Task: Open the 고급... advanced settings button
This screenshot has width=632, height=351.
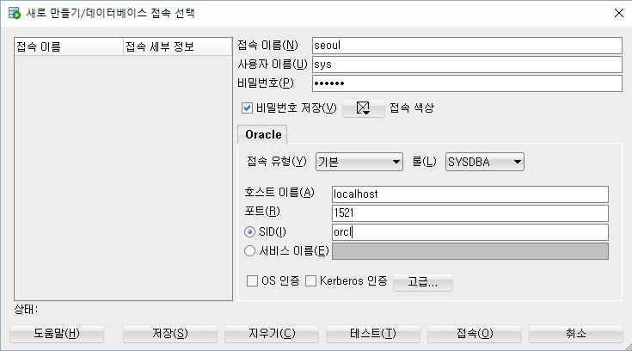Action: pyautogui.click(x=423, y=281)
